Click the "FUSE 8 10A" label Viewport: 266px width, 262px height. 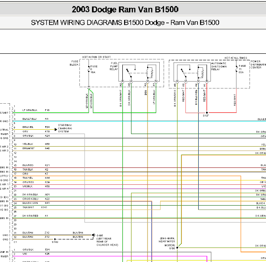pos(94,69)
